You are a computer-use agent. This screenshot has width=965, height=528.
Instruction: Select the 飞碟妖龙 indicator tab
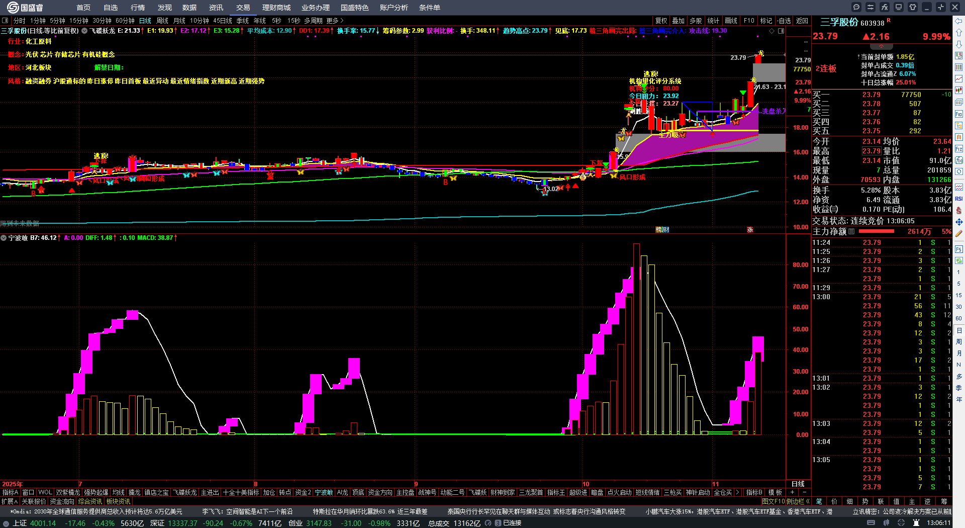(185, 492)
